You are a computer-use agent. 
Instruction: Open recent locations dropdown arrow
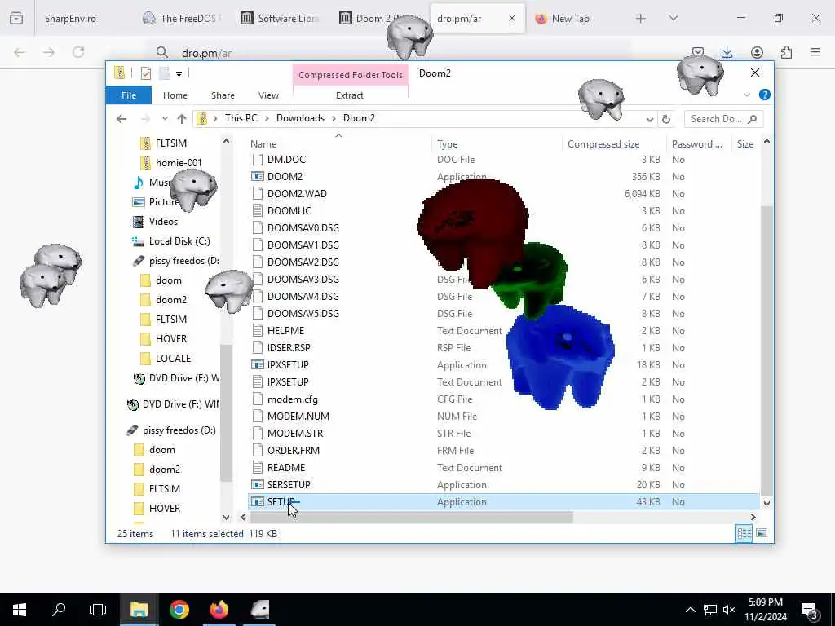click(165, 119)
